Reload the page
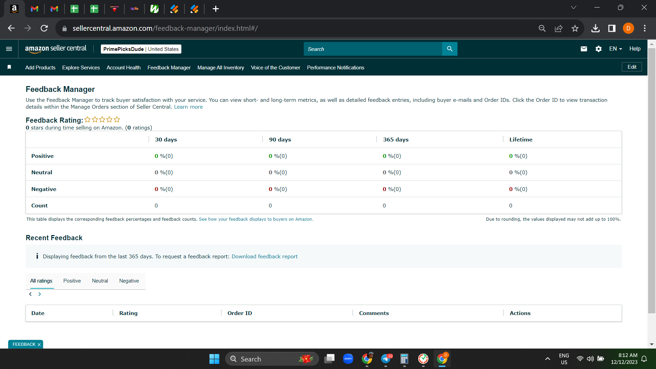 click(44, 28)
